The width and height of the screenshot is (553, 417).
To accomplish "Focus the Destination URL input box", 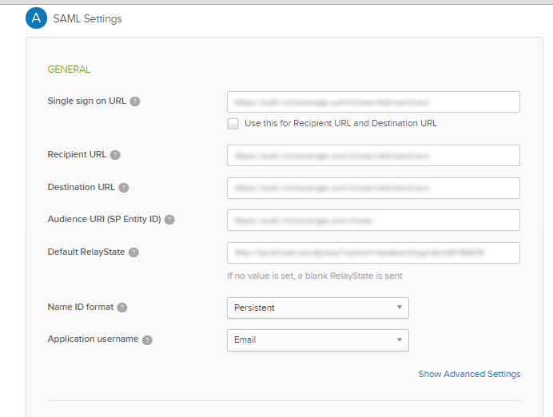I will 373,188.
